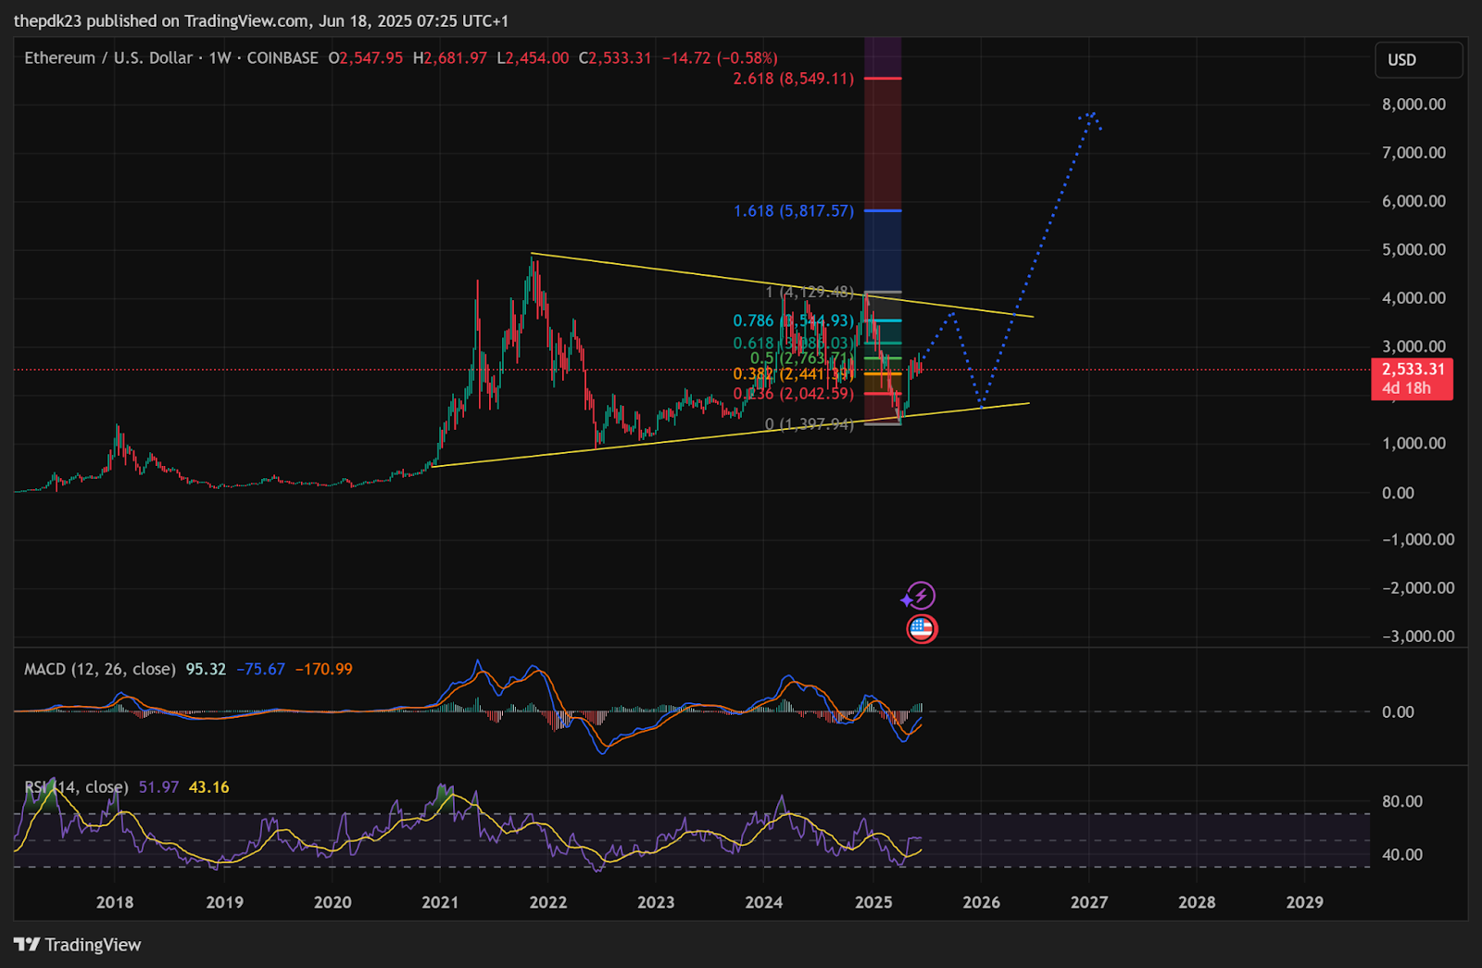Click the COINBASE exchange label

coord(283,57)
